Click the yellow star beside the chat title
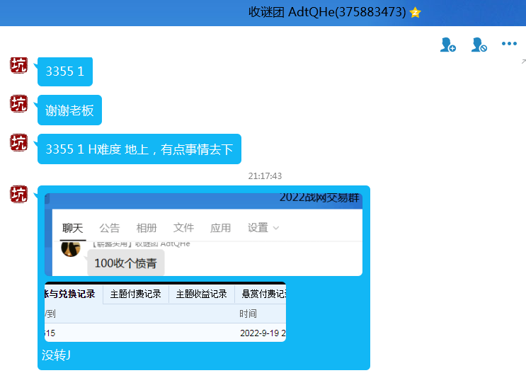 tap(416, 13)
